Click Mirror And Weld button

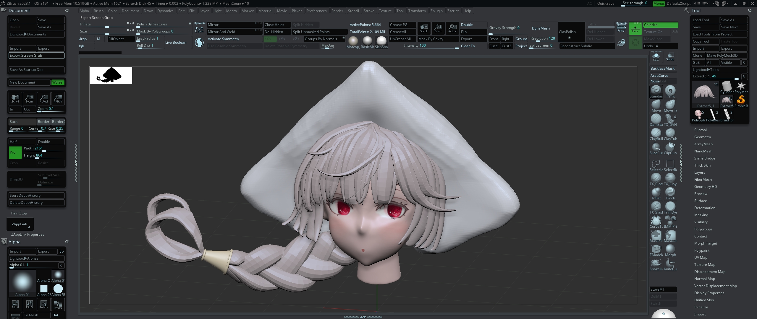pyautogui.click(x=234, y=32)
